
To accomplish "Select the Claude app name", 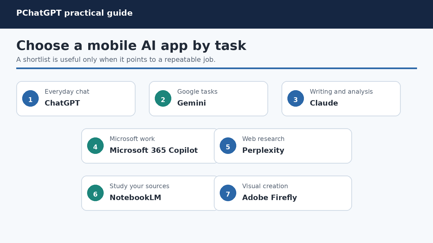I will [324, 103].
